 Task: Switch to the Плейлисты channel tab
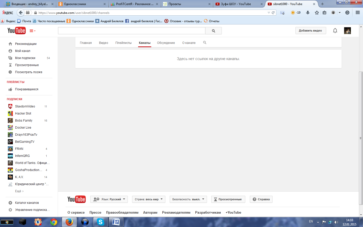coord(124,43)
